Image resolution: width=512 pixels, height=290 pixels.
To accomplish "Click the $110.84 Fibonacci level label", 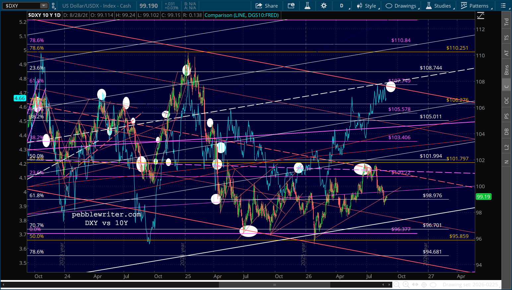I will click(x=401, y=40).
